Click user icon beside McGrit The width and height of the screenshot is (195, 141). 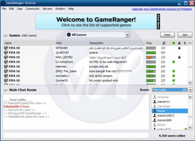pos(155,125)
